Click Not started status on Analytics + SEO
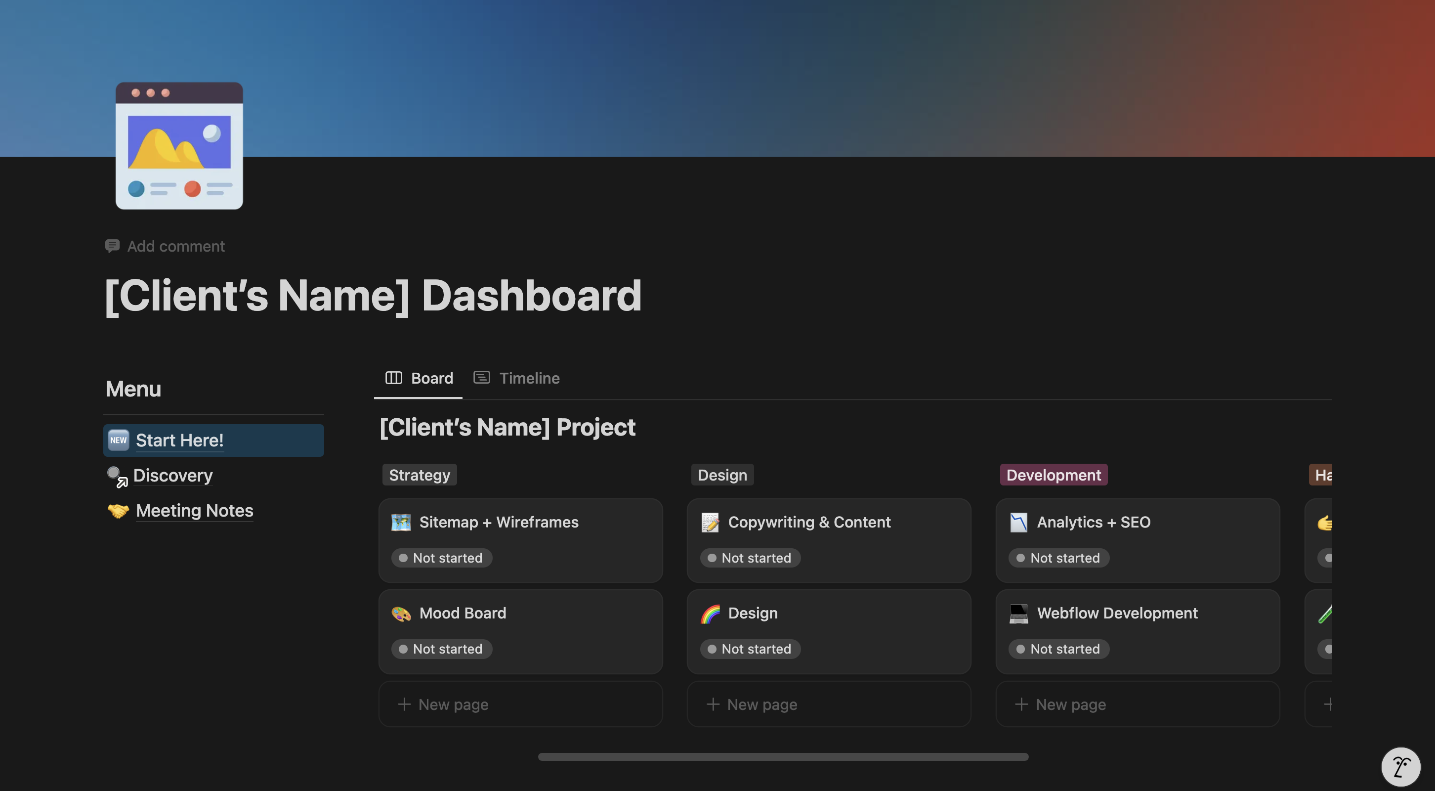Image resolution: width=1435 pixels, height=791 pixels. click(x=1058, y=558)
